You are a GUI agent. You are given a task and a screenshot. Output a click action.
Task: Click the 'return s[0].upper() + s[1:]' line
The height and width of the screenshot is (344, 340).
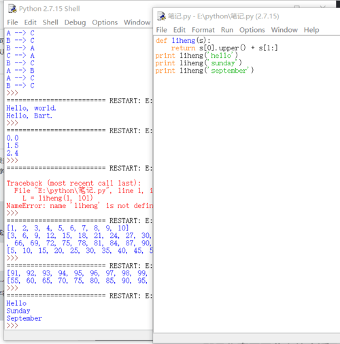pyautogui.click(x=224, y=48)
